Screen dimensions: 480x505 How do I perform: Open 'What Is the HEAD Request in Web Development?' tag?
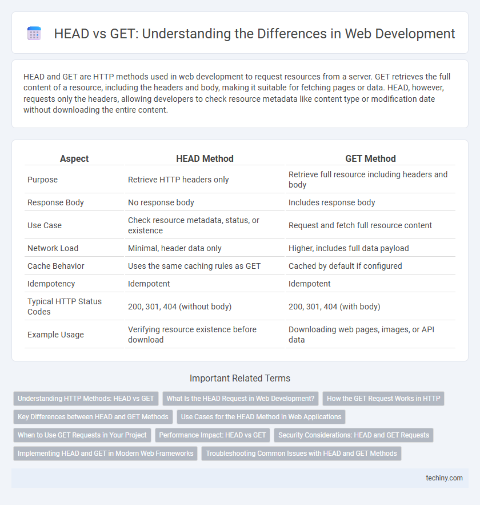pyautogui.click(x=241, y=399)
